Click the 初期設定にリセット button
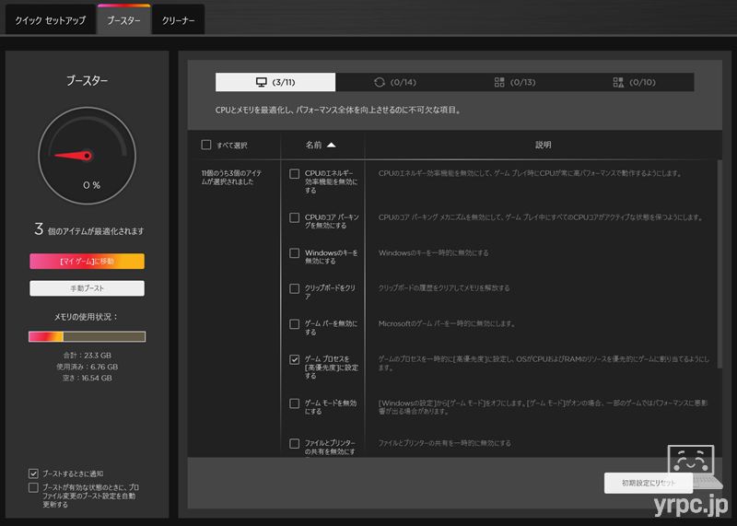 649,483
